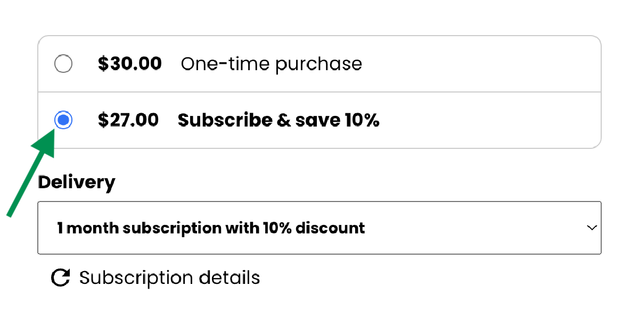Open the Subscription details link

tap(169, 278)
